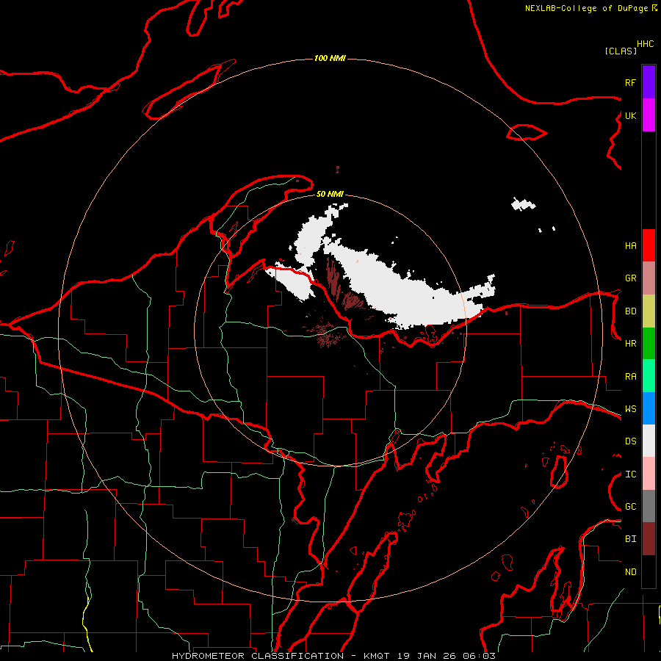Click the 19 JAN 26 date text
The height and width of the screenshot is (661, 661).
(x=427, y=656)
